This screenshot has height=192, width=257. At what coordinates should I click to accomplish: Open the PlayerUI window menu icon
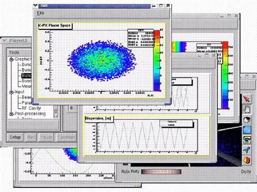[x=4, y=41]
